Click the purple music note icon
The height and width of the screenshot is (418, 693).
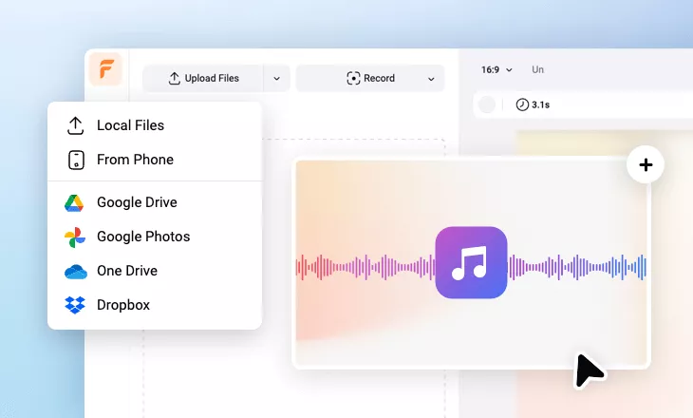(471, 263)
